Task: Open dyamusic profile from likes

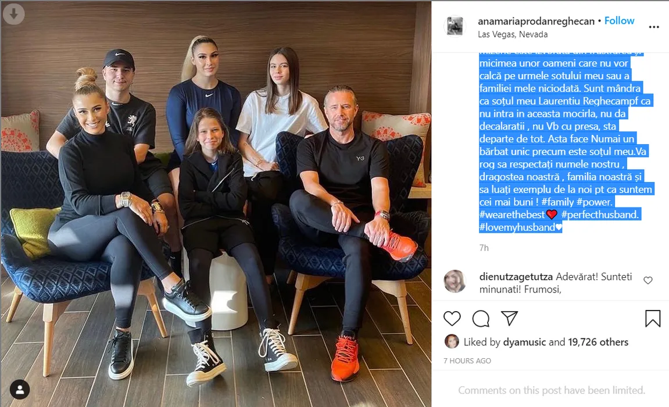Action: (x=524, y=342)
